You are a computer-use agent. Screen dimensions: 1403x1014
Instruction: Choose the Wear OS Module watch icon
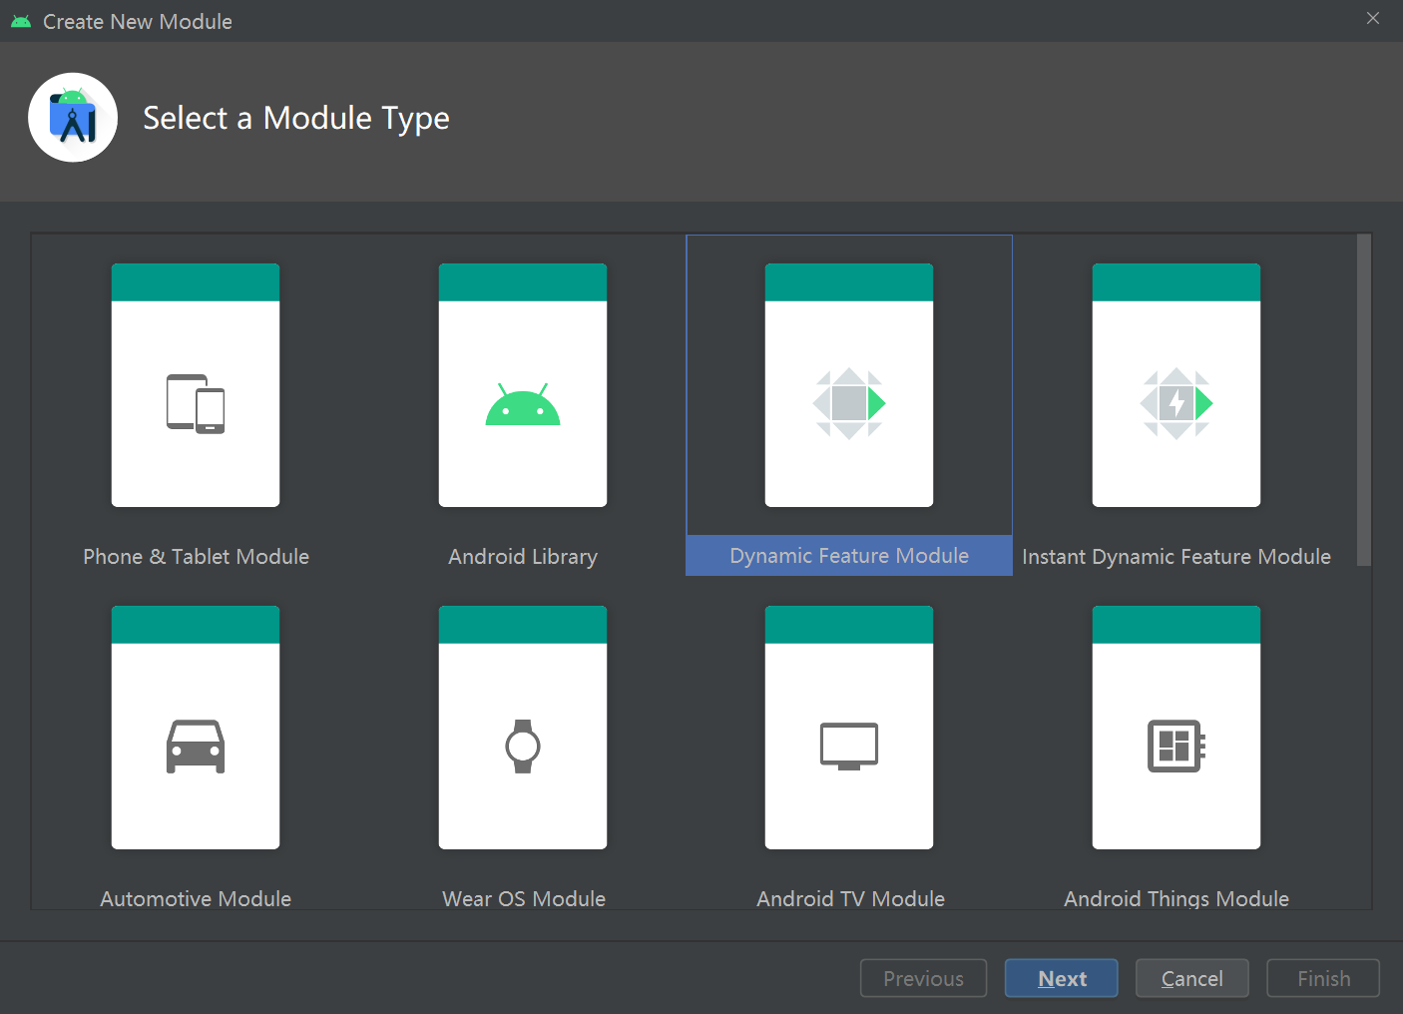tap(523, 728)
